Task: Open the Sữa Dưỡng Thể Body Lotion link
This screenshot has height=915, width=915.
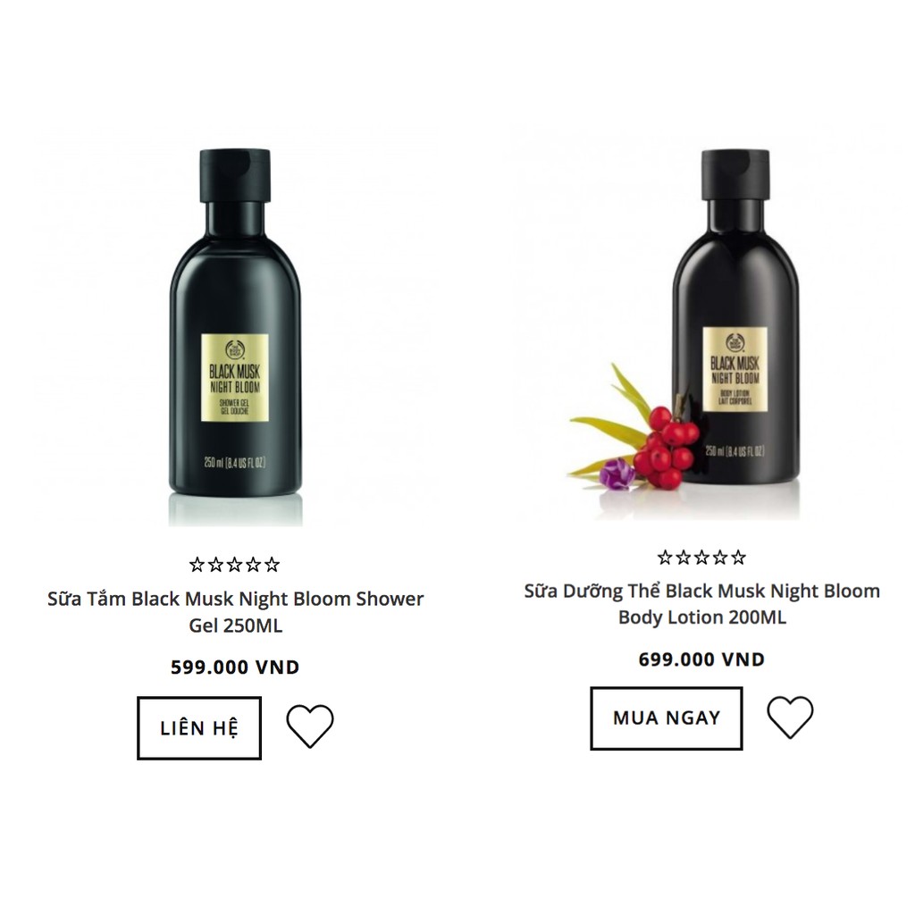Action: point(702,604)
